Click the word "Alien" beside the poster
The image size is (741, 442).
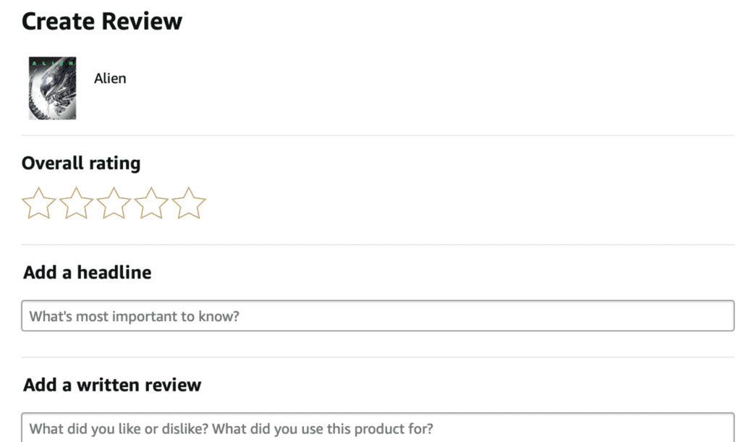[110, 78]
